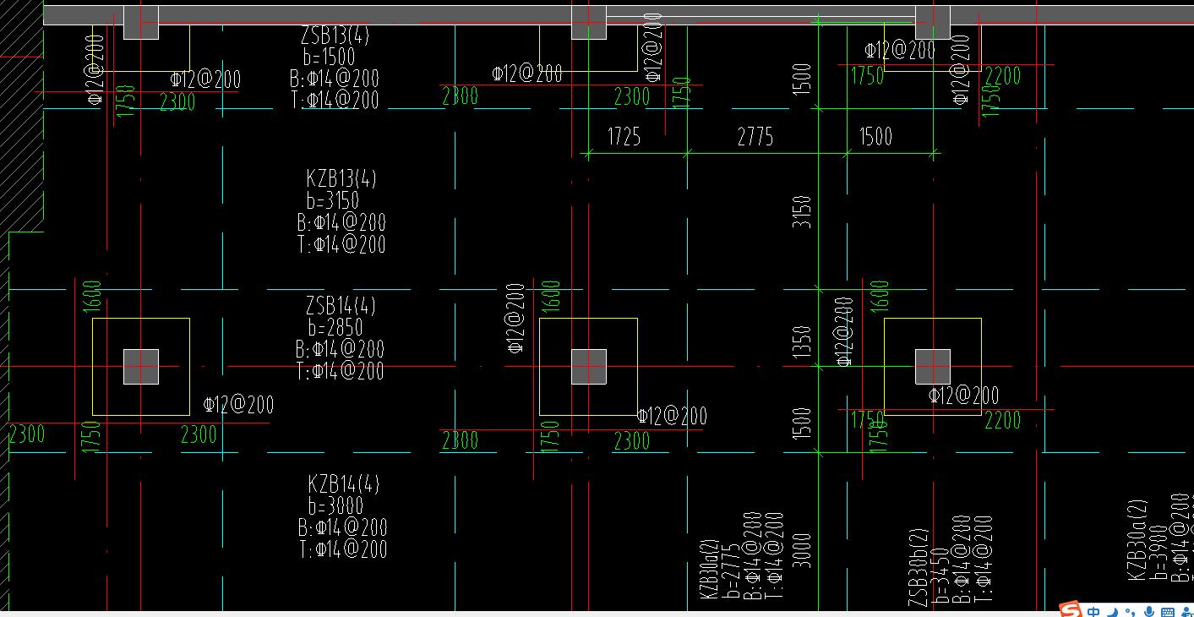This screenshot has height=617, width=1194.
Task: Open the soft keyboard icon in the input toolbar
Action: click(1168, 612)
